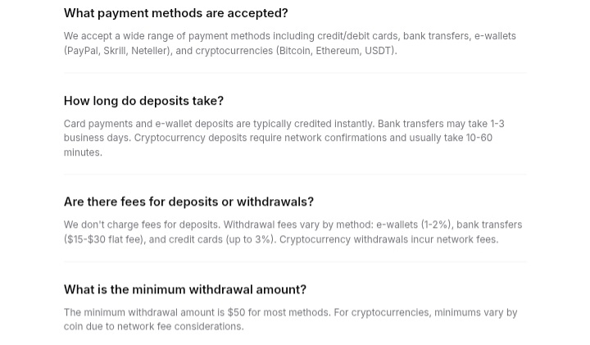Open the "Are there fees for deposits or withdrawals?" question
Image resolution: width=590 pixels, height=345 pixels.
(189, 202)
